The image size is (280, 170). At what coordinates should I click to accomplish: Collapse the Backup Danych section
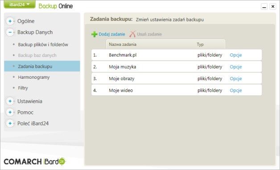[10, 32]
